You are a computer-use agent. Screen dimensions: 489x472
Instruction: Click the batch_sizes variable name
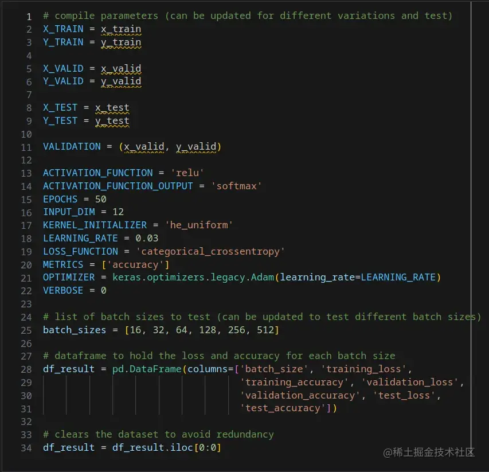coord(75,330)
